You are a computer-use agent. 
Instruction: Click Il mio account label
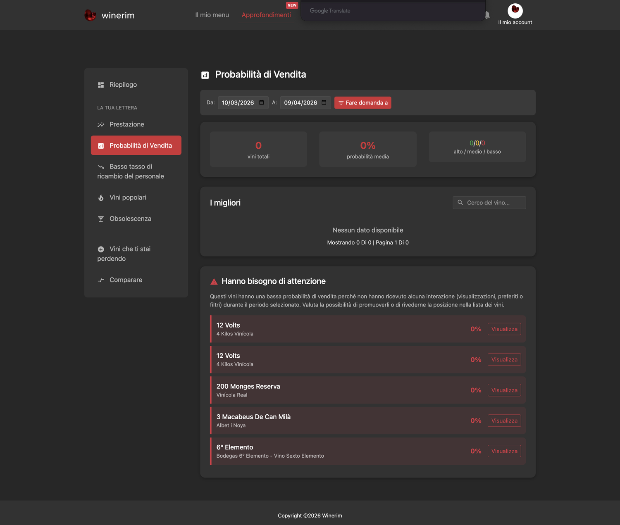(515, 22)
